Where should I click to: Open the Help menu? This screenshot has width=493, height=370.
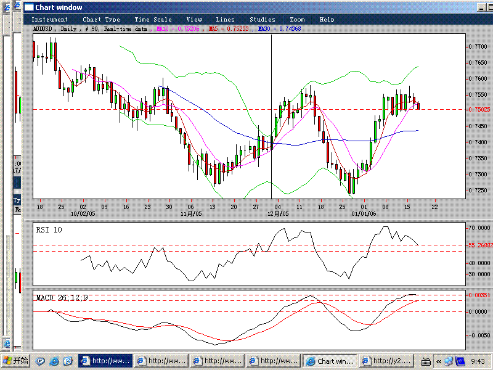click(327, 20)
